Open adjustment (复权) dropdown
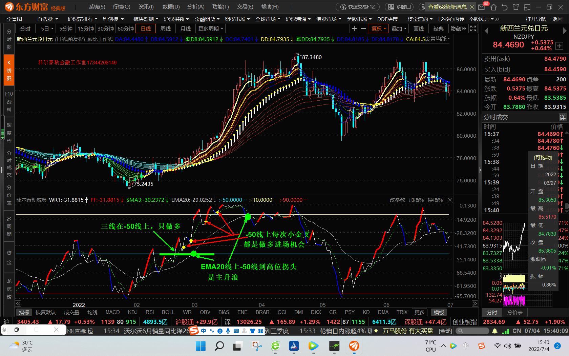569x356 pixels. coord(379,29)
